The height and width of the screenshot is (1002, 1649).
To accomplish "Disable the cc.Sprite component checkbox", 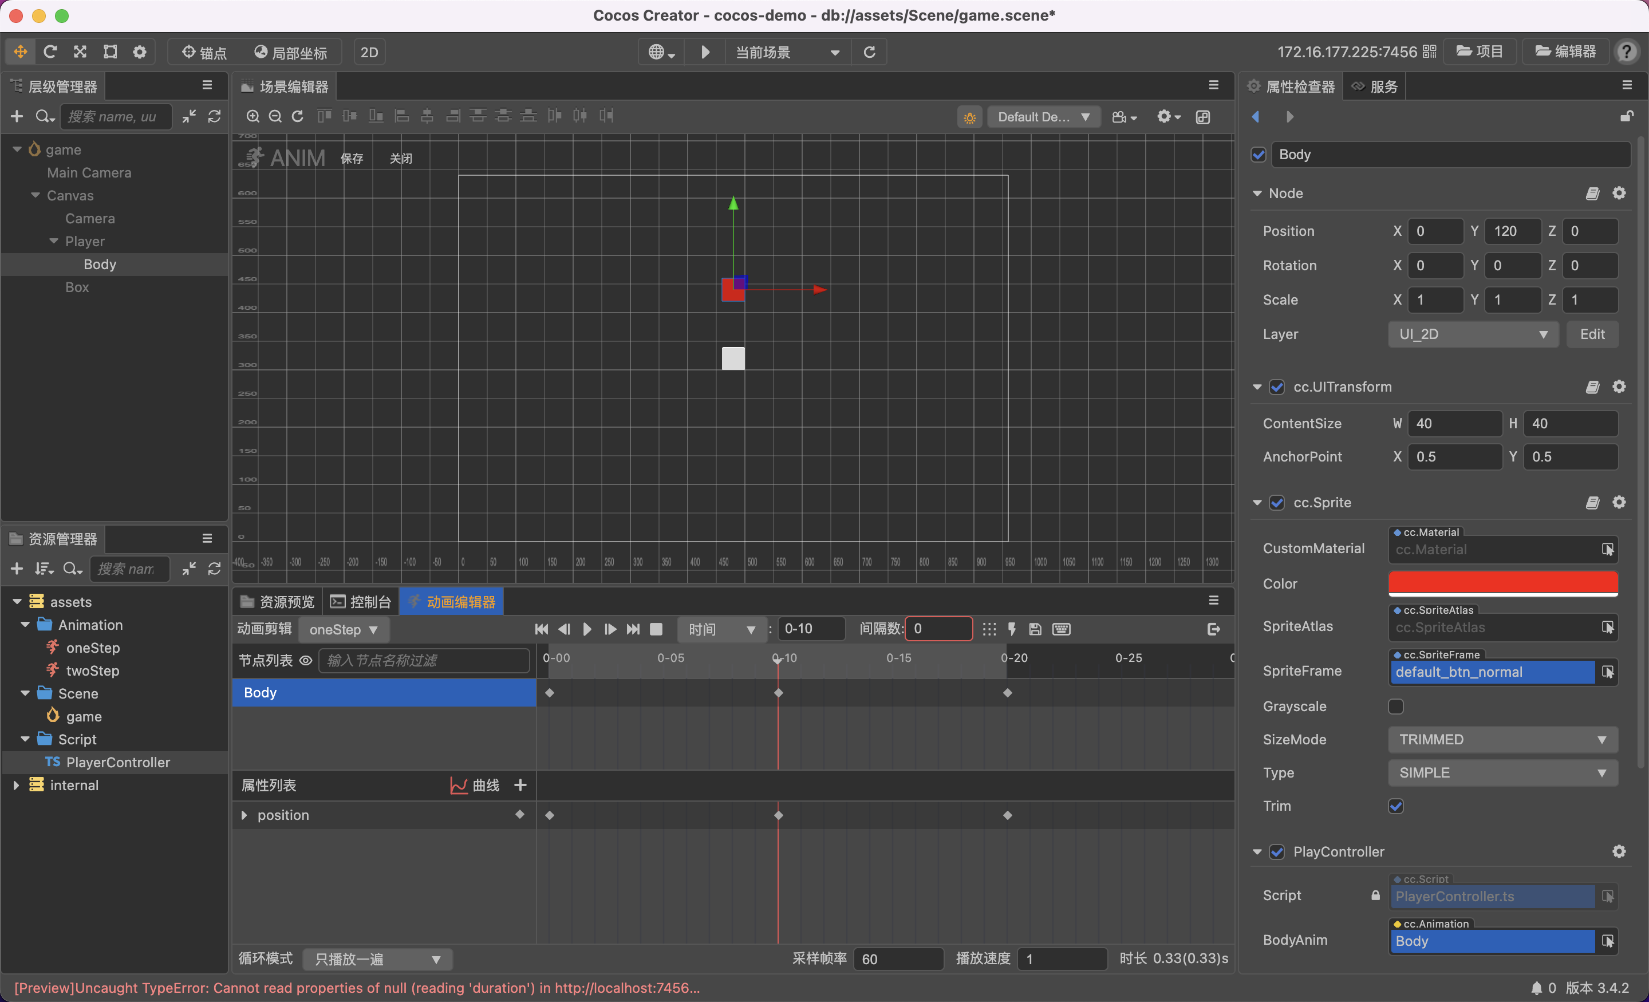I will (1276, 502).
